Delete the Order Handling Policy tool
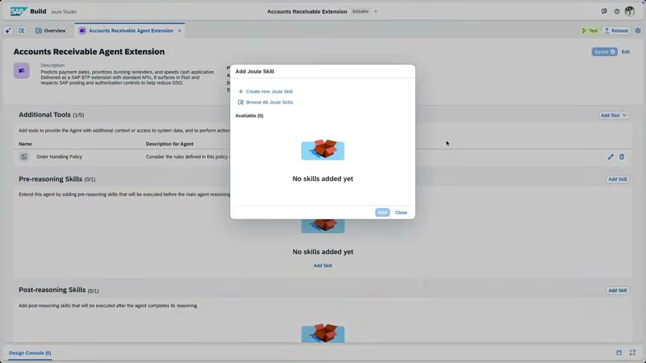 [x=622, y=157]
